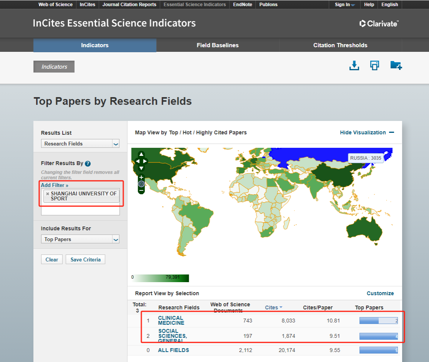Pan the map up with the arrow

click(x=141, y=155)
